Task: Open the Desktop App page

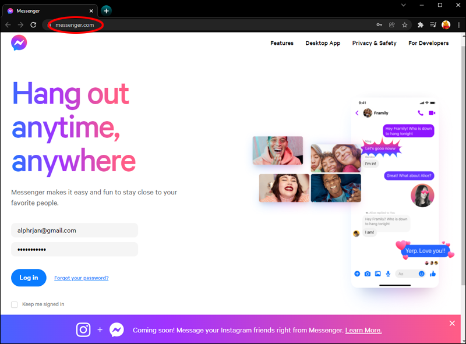Action: click(x=323, y=43)
